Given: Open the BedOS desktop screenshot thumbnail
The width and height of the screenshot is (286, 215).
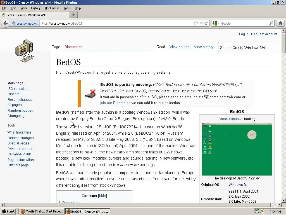Looking at the screenshot, I should tap(237, 149).
